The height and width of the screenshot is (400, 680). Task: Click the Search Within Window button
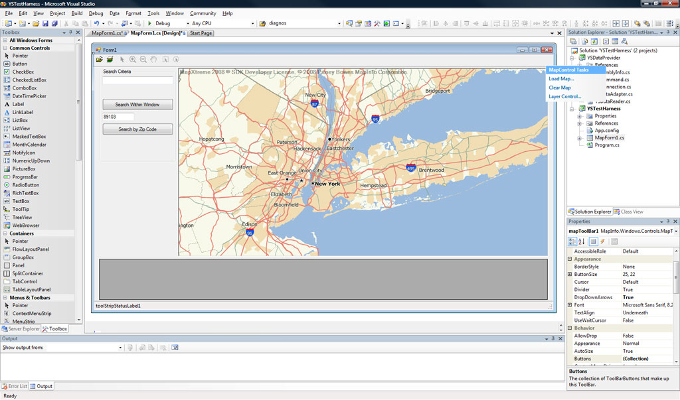tap(137, 104)
